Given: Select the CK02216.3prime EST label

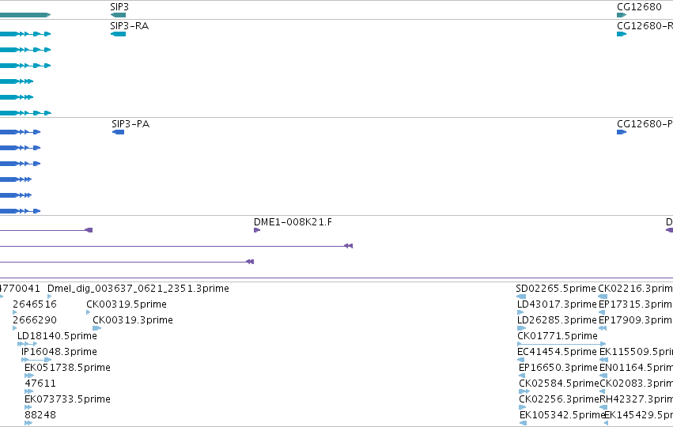Looking at the screenshot, I should point(636,289).
